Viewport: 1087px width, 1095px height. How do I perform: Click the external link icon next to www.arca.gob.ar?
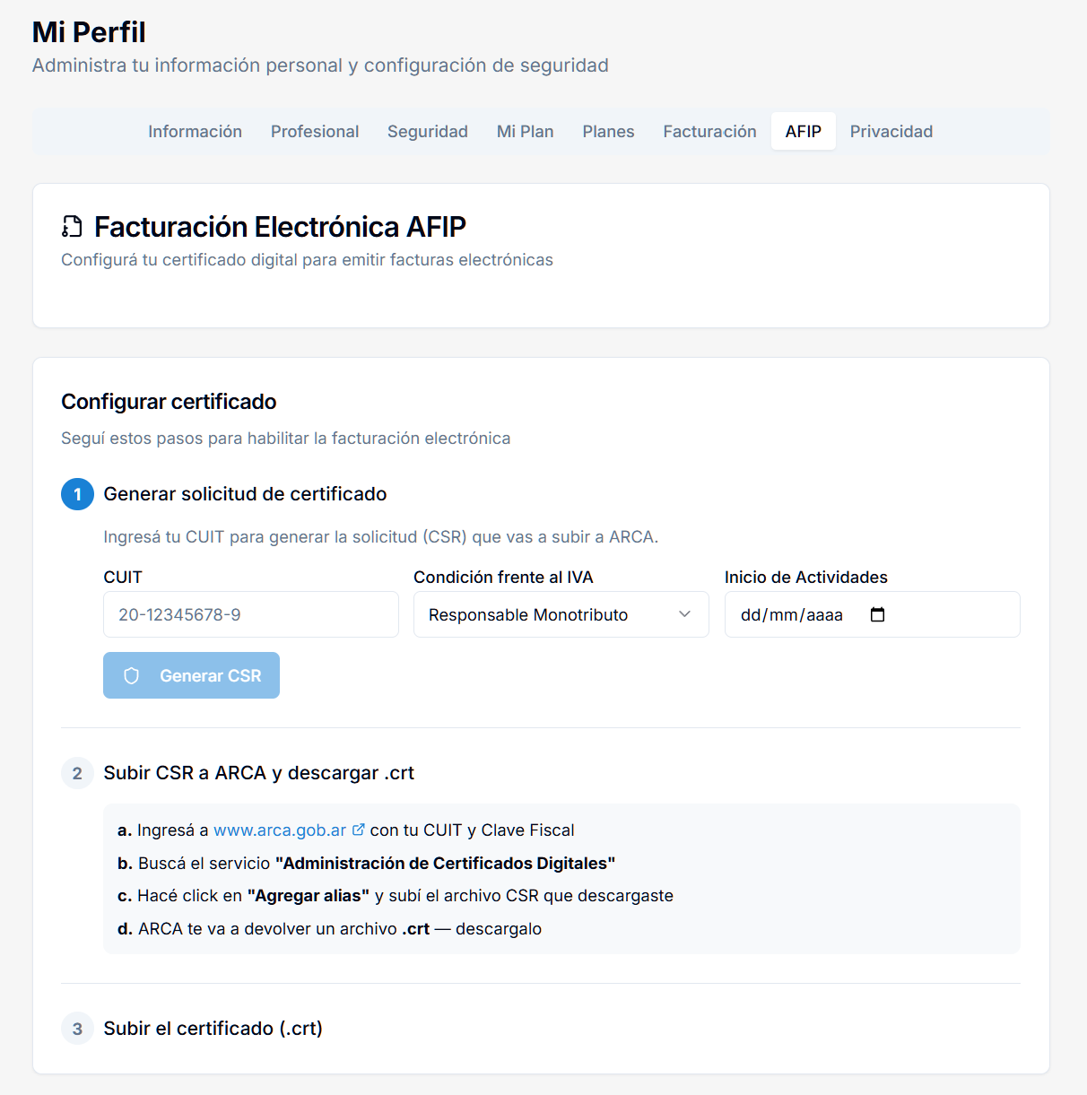pyautogui.click(x=360, y=830)
